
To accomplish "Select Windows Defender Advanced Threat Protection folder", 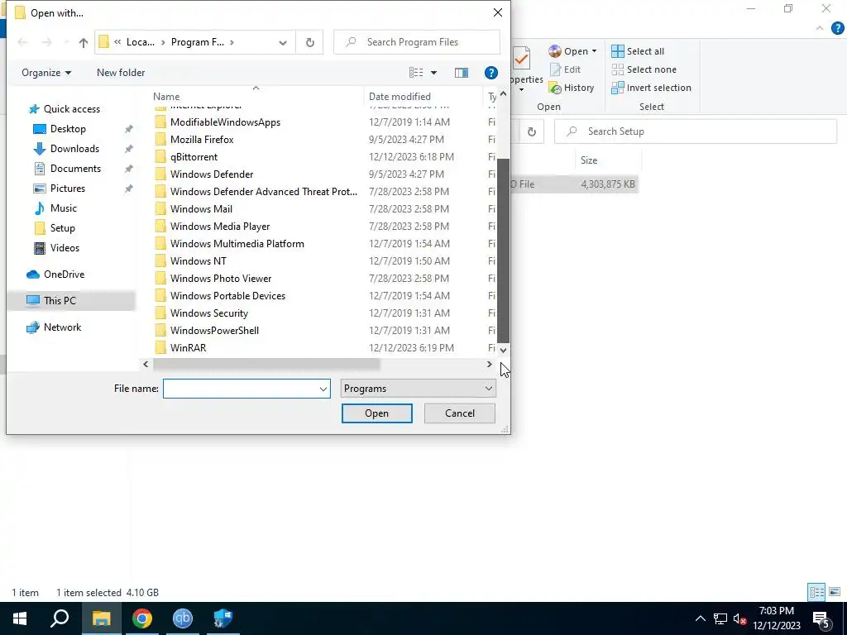I will tap(263, 192).
